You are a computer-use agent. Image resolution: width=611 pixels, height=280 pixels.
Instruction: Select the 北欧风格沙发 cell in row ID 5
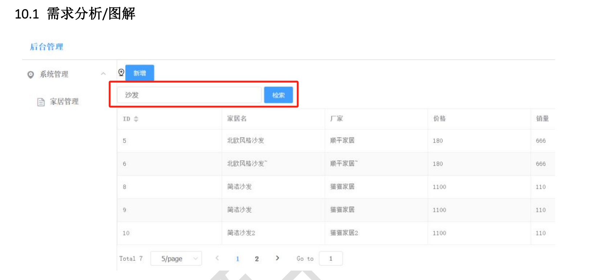pyautogui.click(x=245, y=140)
